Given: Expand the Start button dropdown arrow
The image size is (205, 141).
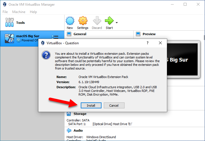Looking at the screenshot, I should pyautogui.click(x=117, y=22).
